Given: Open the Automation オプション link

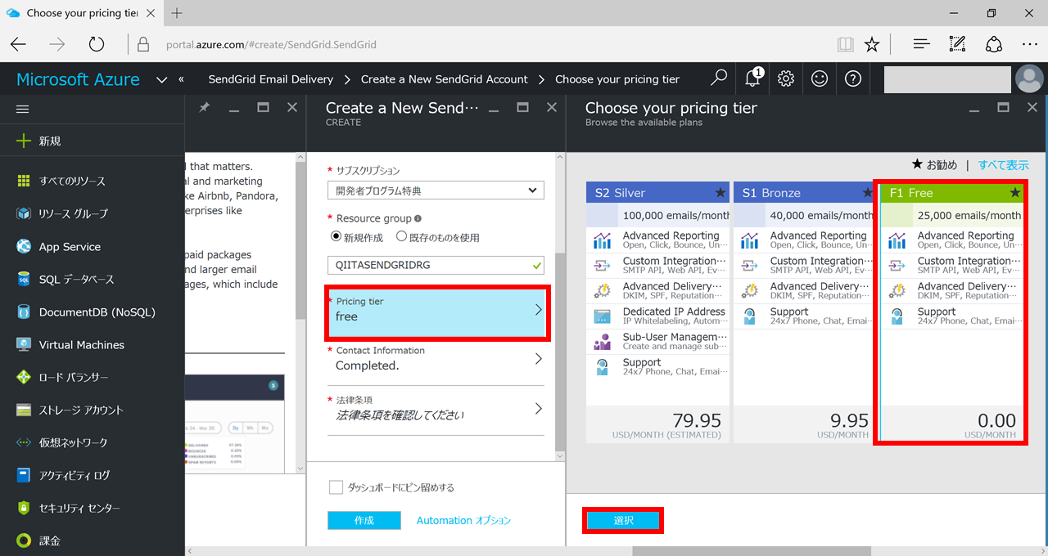Looking at the screenshot, I should click(463, 521).
